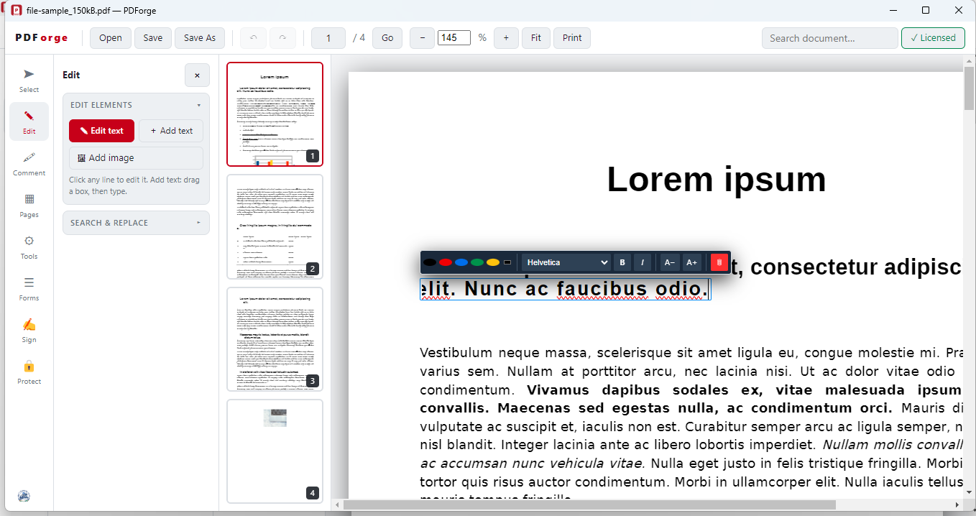The width and height of the screenshot is (976, 516).
Task: Click the Save button
Action: [x=153, y=38]
